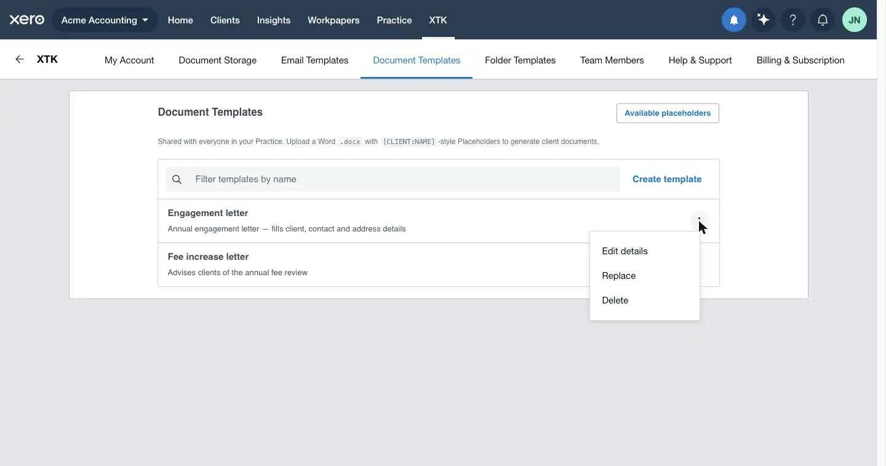The width and height of the screenshot is (886, 466).
Task: Open the sparkle AI assistant icon
Action: [764, 20]
